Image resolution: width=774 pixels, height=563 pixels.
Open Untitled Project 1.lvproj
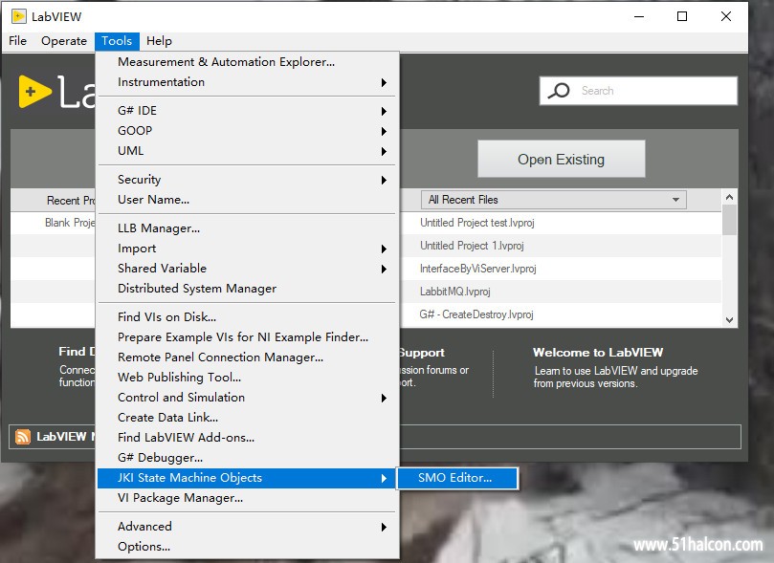tap(472, 246)
